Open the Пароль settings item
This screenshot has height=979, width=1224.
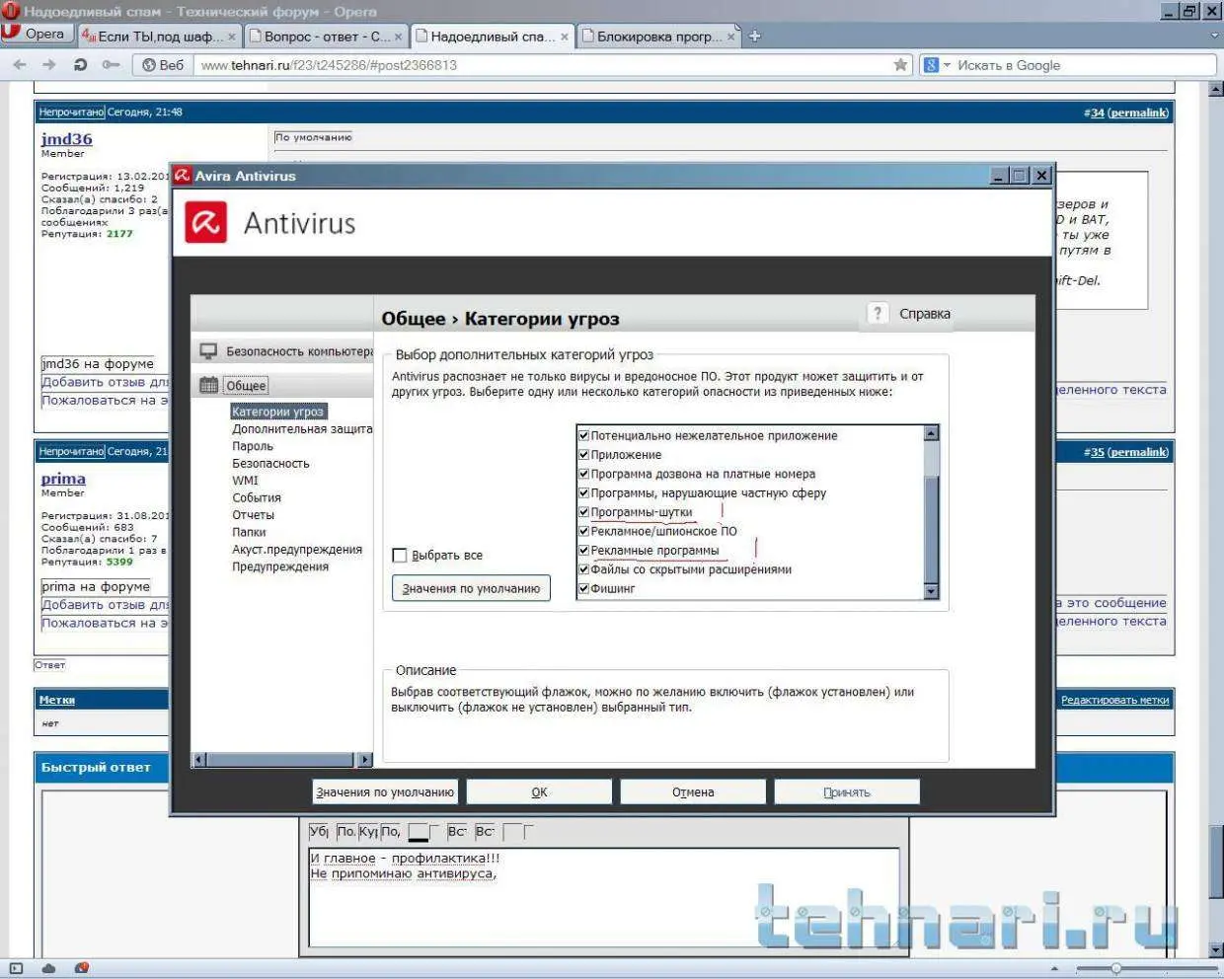tap(253, 446)
